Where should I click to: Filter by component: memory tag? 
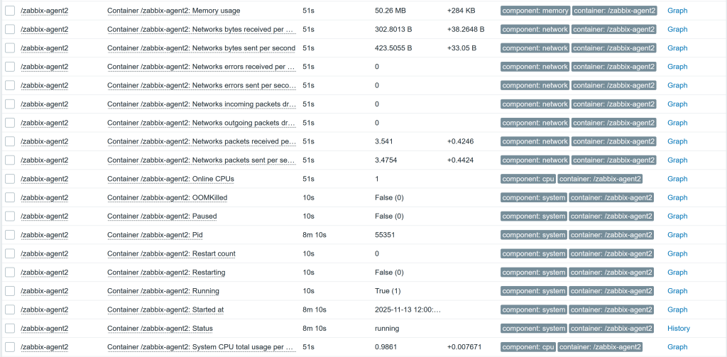[535, 11]
